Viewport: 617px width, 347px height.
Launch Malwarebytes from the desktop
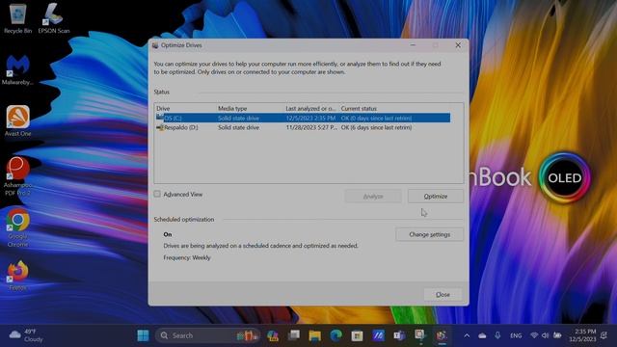[x=17, y=70]
